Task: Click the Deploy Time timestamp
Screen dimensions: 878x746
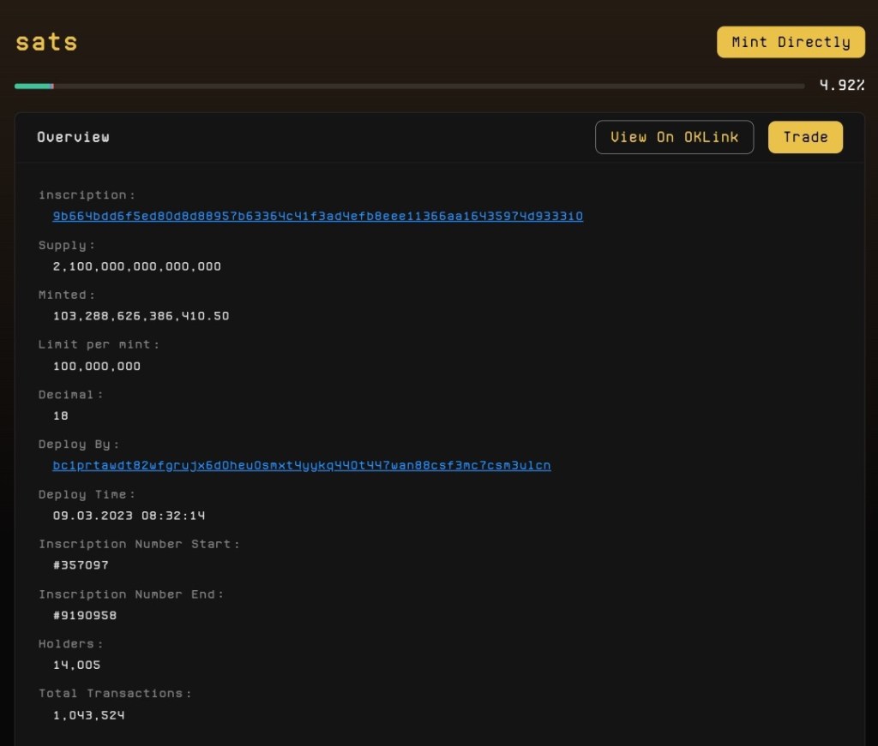Action: (129, 516)
